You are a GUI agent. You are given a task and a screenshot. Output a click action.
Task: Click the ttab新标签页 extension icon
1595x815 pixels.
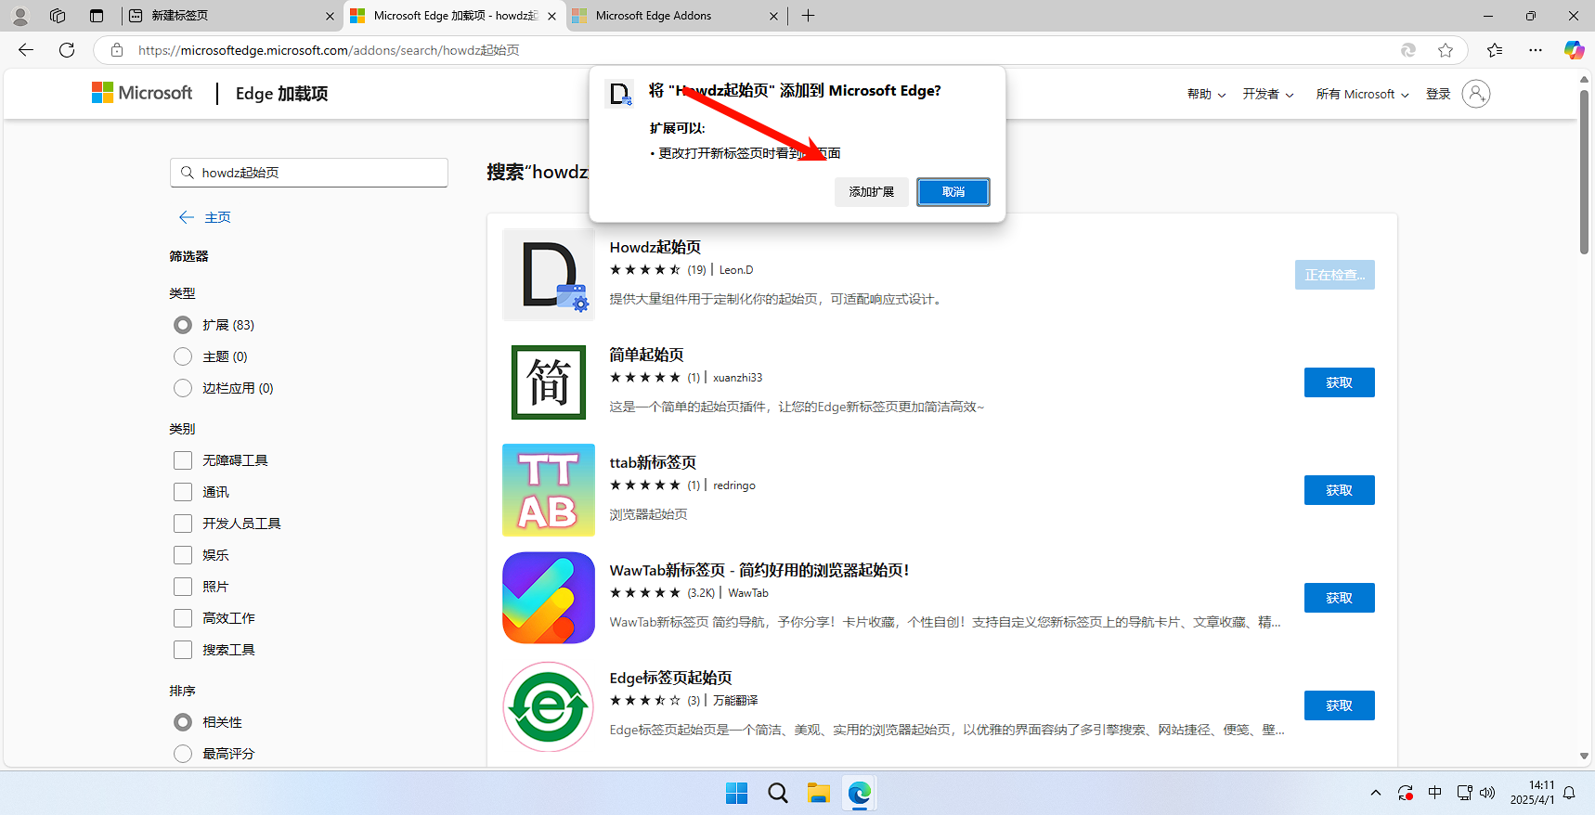click(x=549, y=490)
